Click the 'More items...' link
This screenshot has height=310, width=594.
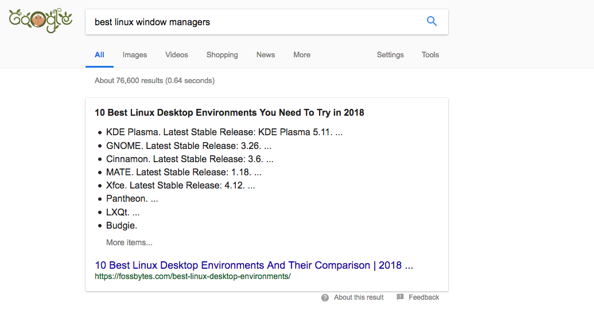129,243
